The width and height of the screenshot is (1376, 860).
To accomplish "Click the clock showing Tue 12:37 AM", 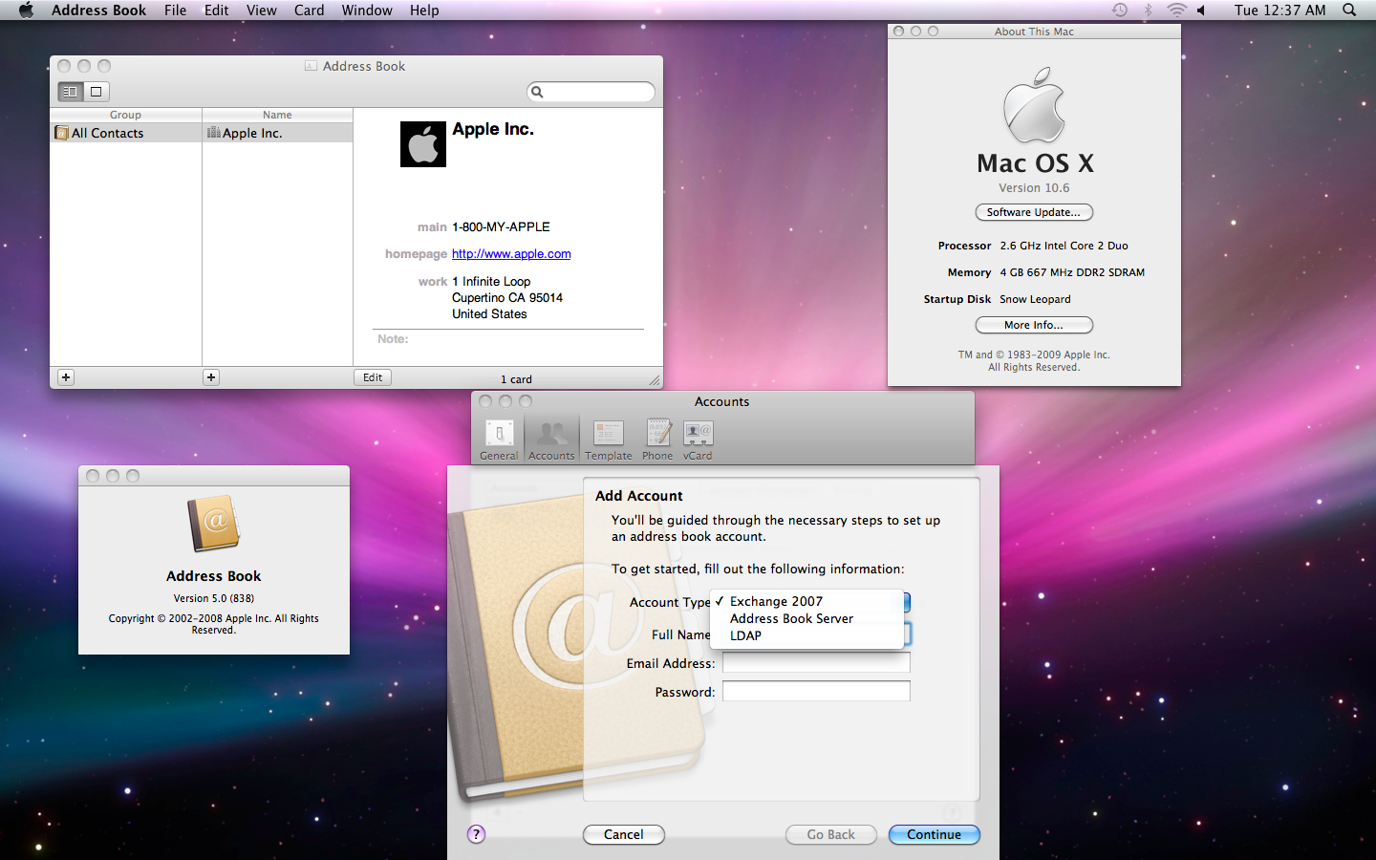I will pyautogui.click(x=1279, y=11).
